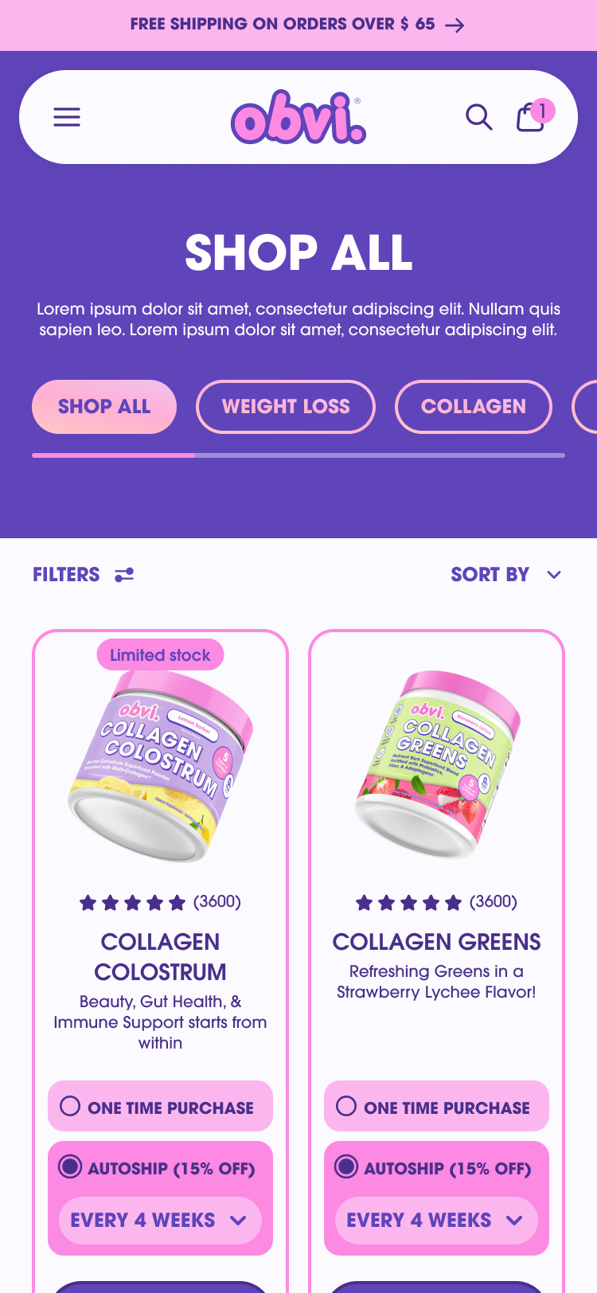The width and height of the screenshot is (597, 1293).
Task: Click the filters sliders icon
Action: 124,575
